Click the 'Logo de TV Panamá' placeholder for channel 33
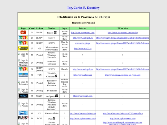This screenshot has height=125, width=167. pyautogui.click(x=23, y=90)
